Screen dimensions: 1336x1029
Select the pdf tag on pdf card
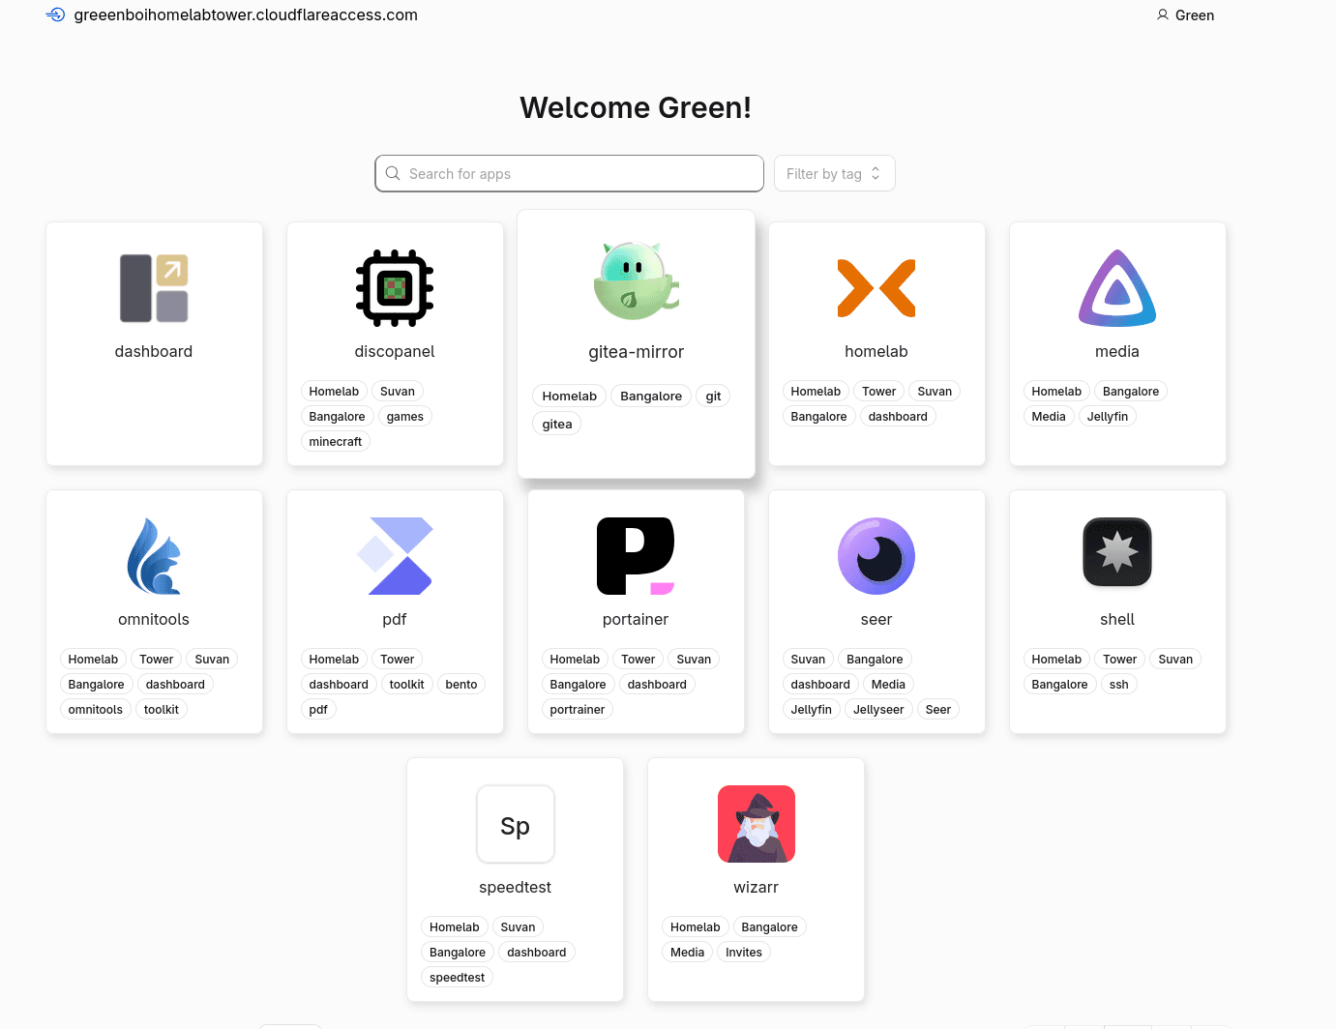(x=318, y=710)
